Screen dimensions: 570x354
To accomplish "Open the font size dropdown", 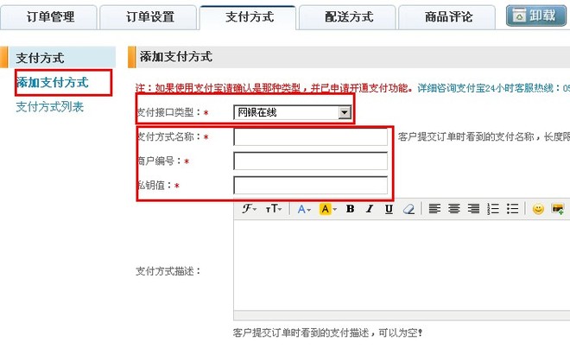I will pos(274,209).
